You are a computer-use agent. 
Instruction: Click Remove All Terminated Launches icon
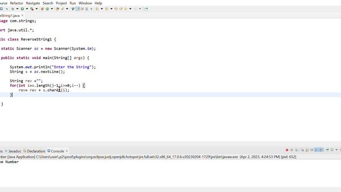pos(296,150)
